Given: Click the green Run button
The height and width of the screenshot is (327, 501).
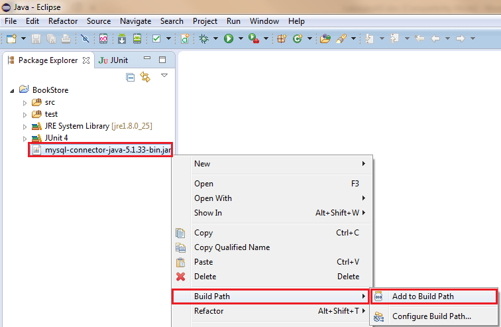Looking at the screenshot, I should tap(229, 38).
